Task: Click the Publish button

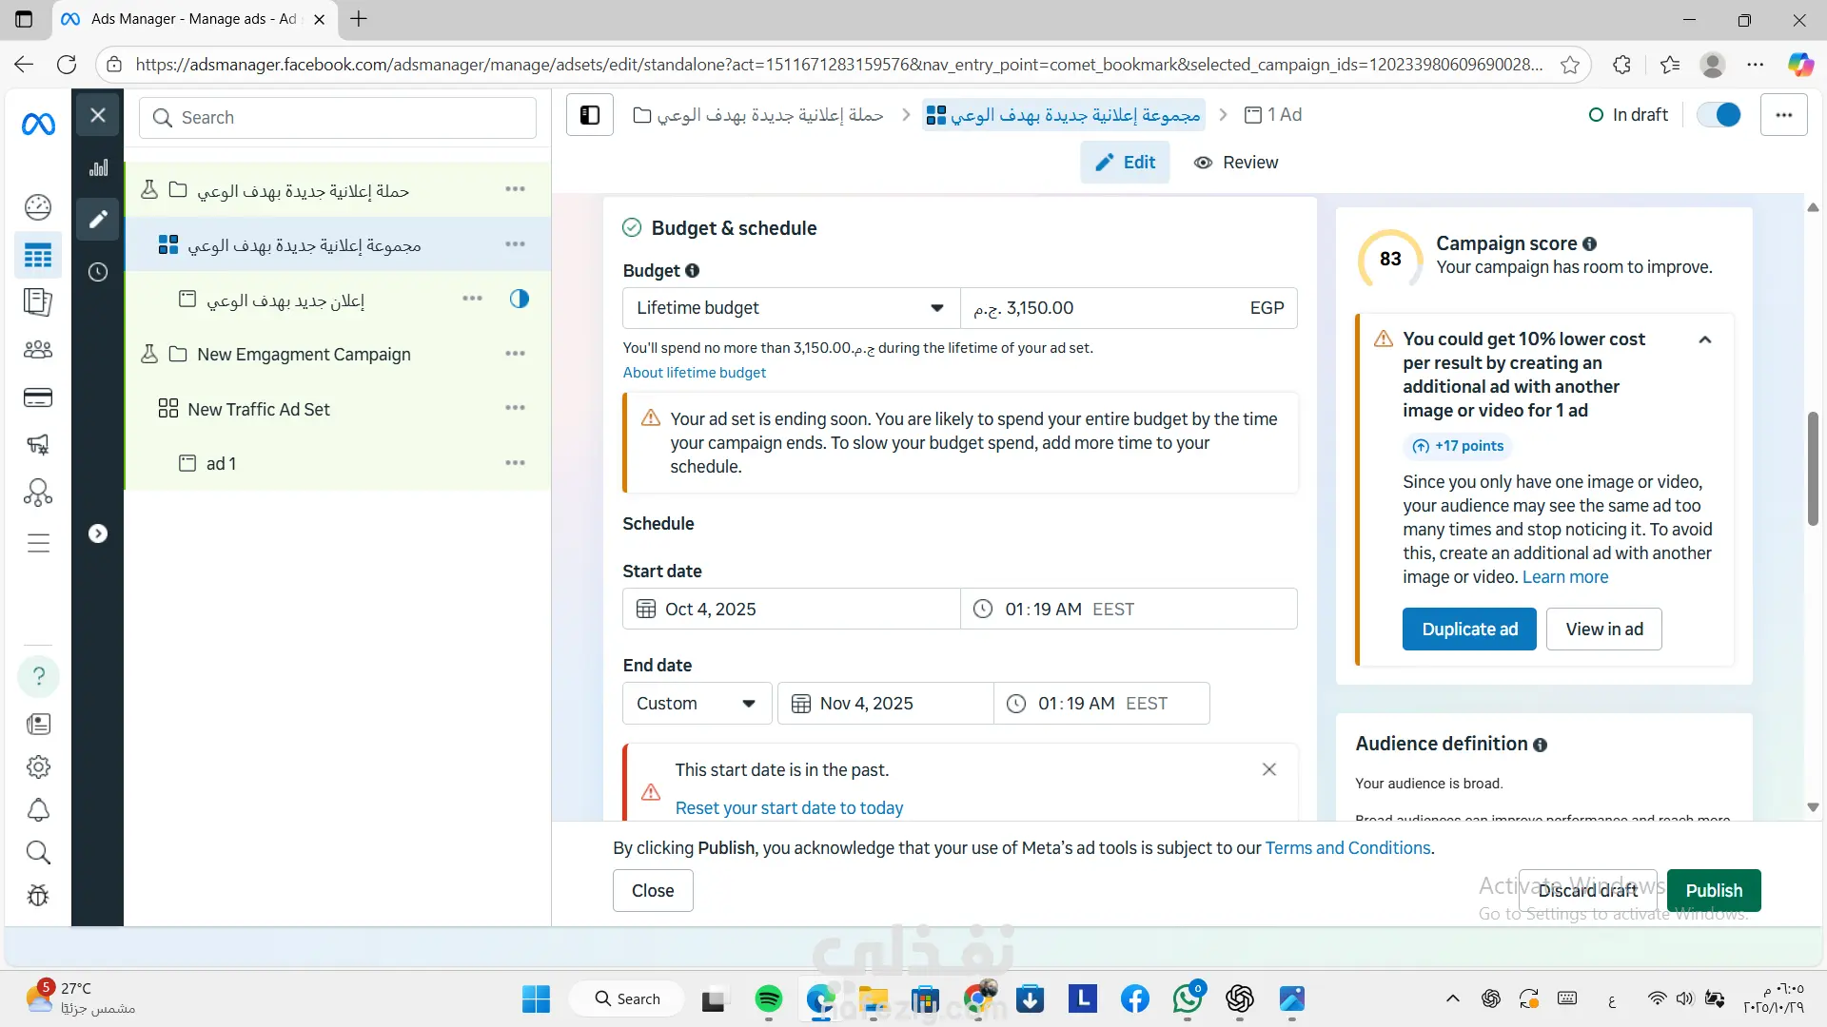Action: (x=1713, y=890)
